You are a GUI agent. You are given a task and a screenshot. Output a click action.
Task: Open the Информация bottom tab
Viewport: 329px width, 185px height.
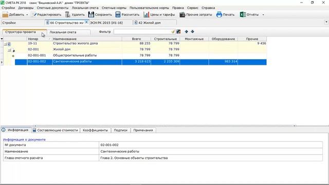(16, 130)
